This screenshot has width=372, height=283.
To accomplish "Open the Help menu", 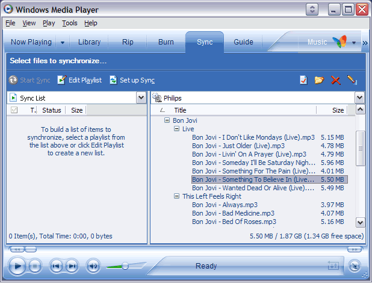I will 91,23.
